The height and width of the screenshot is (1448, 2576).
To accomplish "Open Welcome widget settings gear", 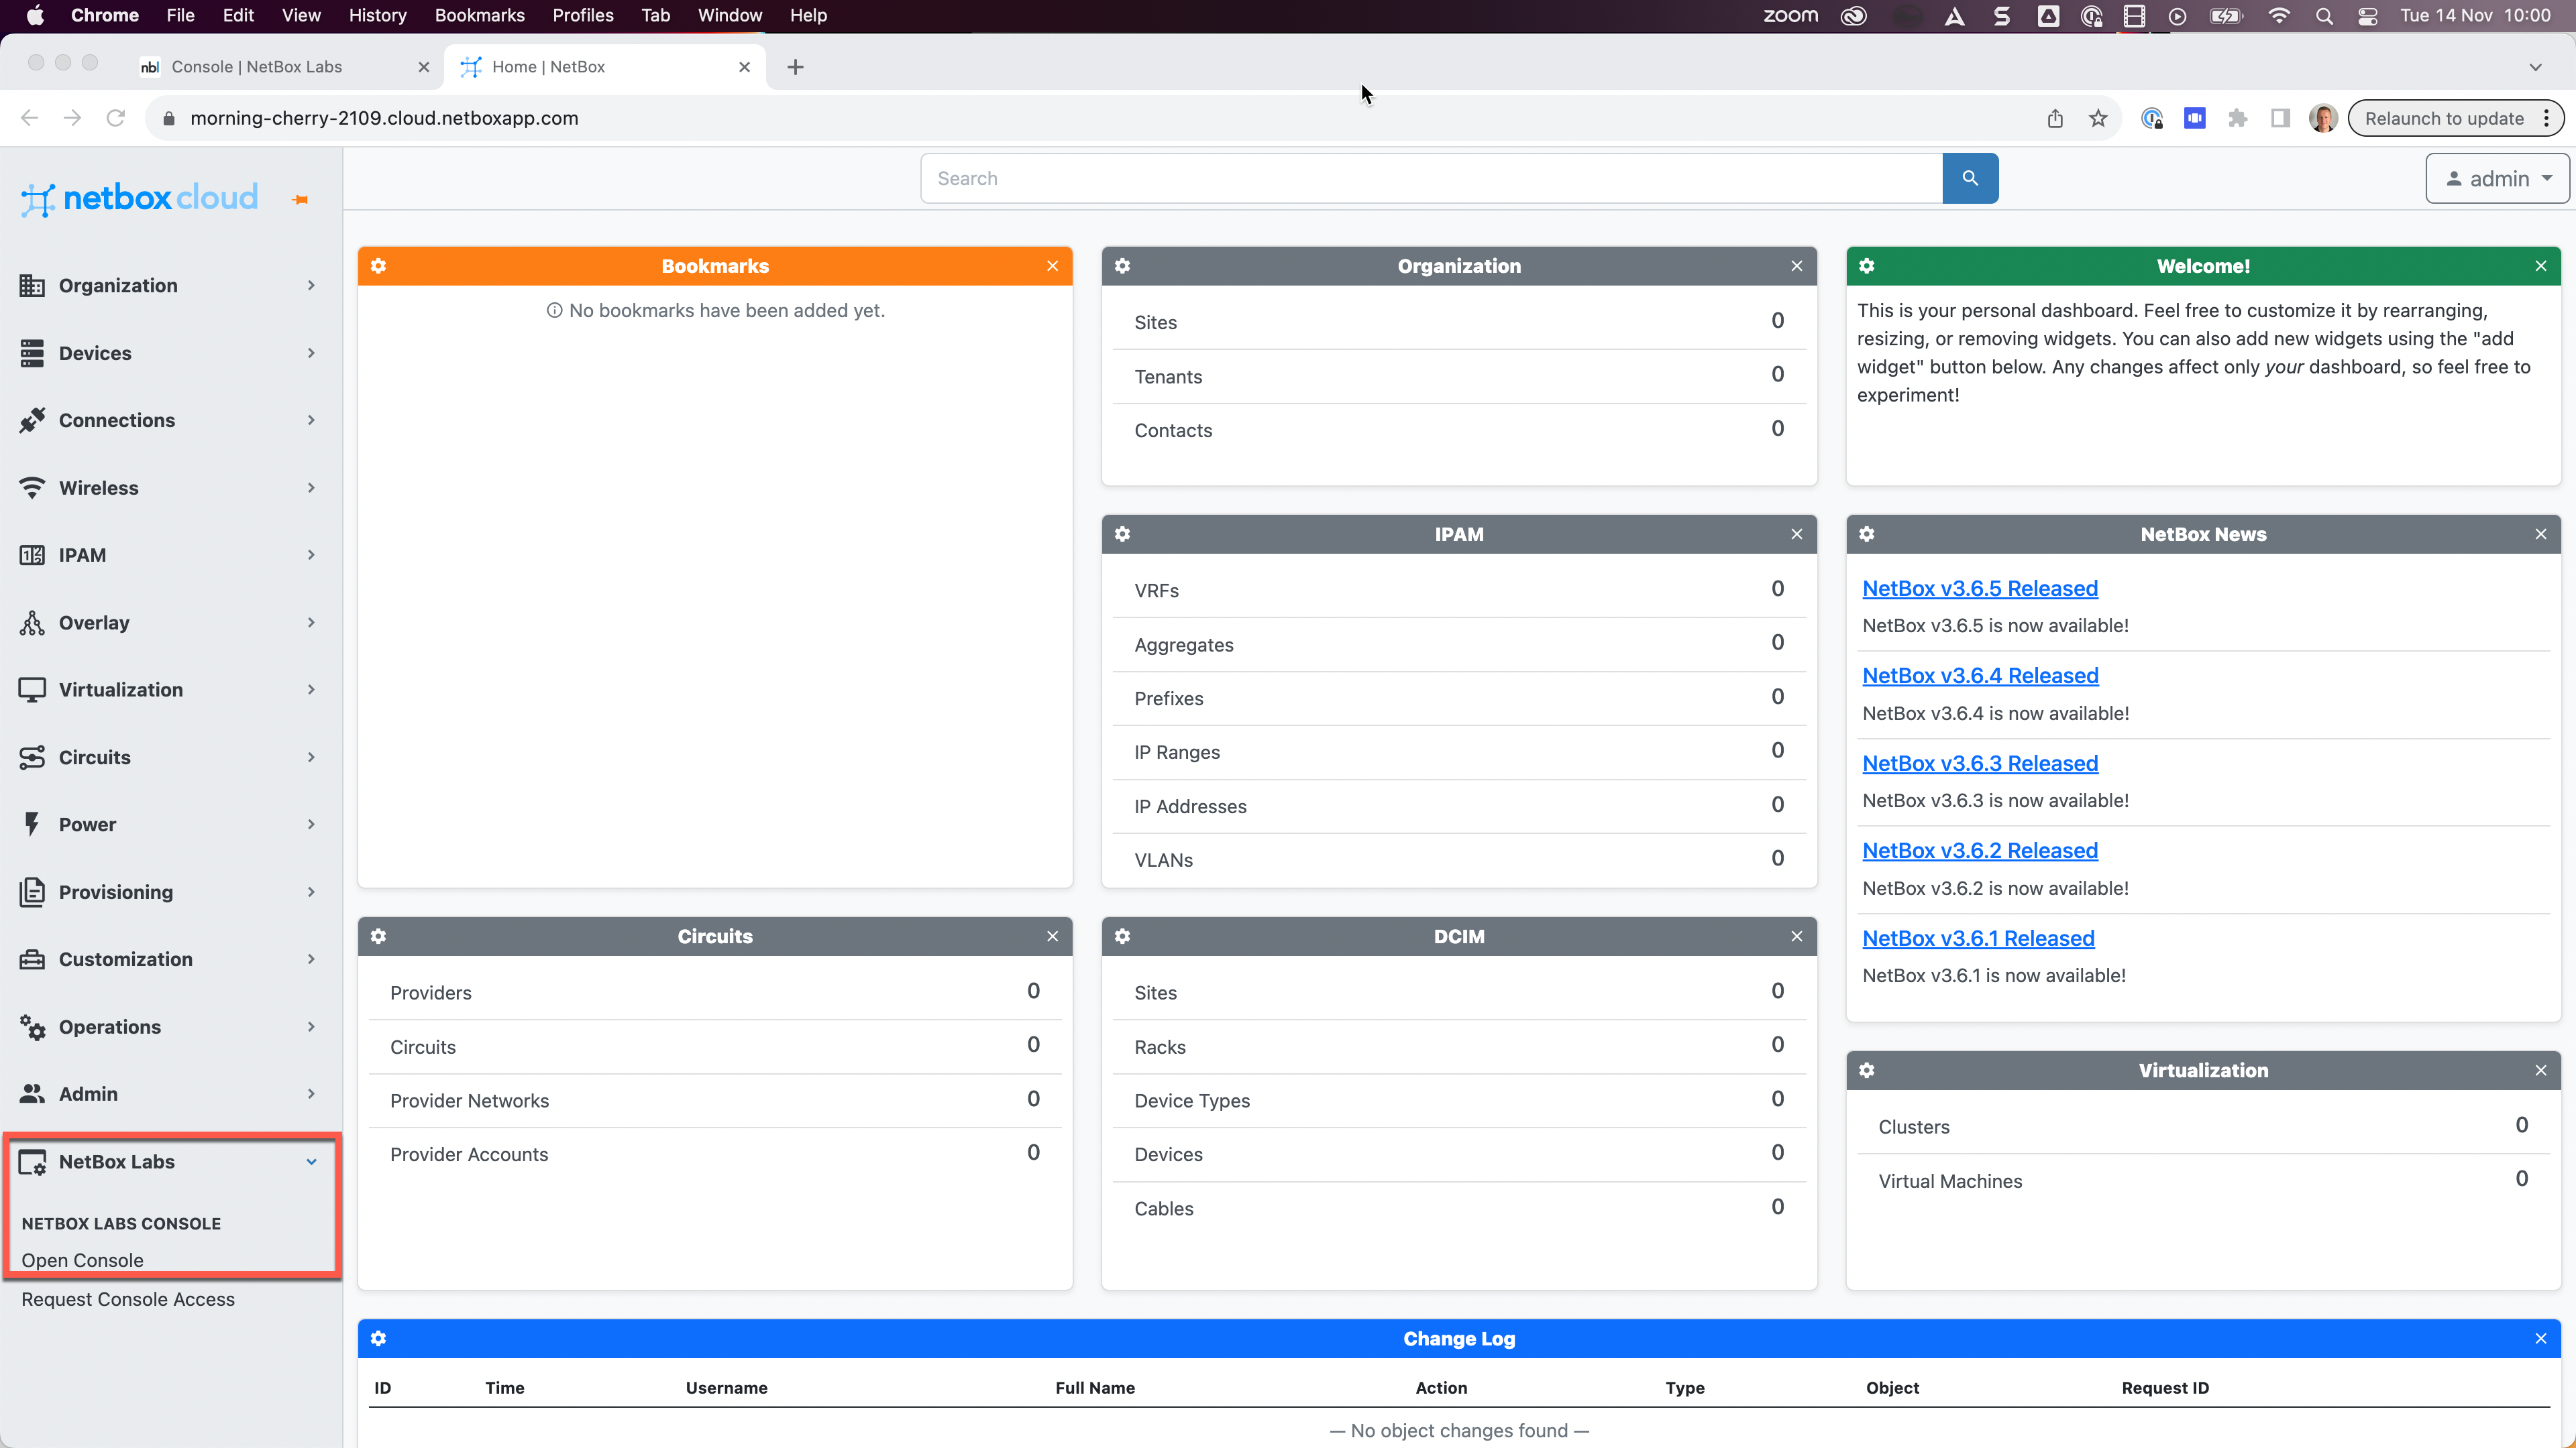I will (1866, 266).
